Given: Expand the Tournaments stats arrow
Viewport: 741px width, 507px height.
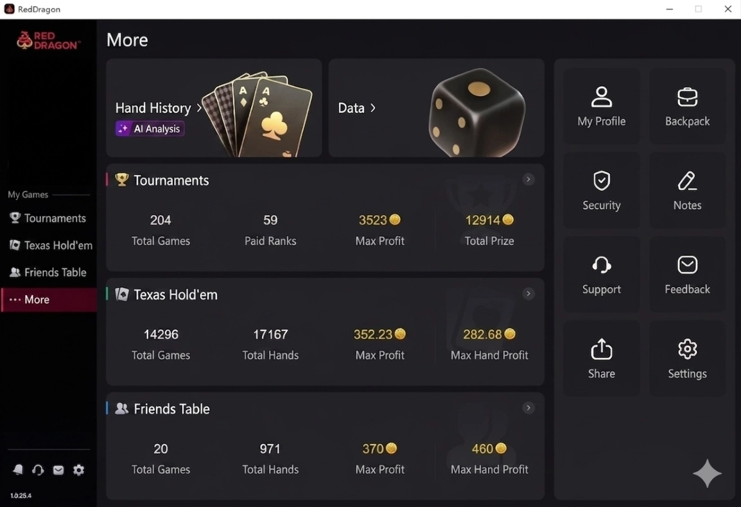Looking at the screenshot, I should click(x=528, y=180).
